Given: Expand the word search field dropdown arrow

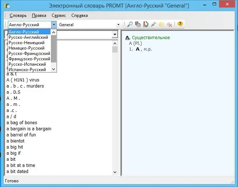Looking at the screenshot, I should tap(115, 34).
